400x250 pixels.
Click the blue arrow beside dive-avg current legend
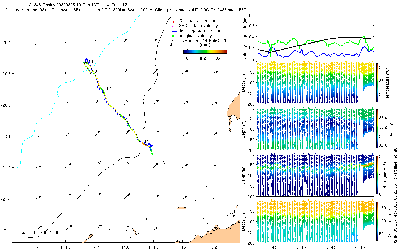174,31
